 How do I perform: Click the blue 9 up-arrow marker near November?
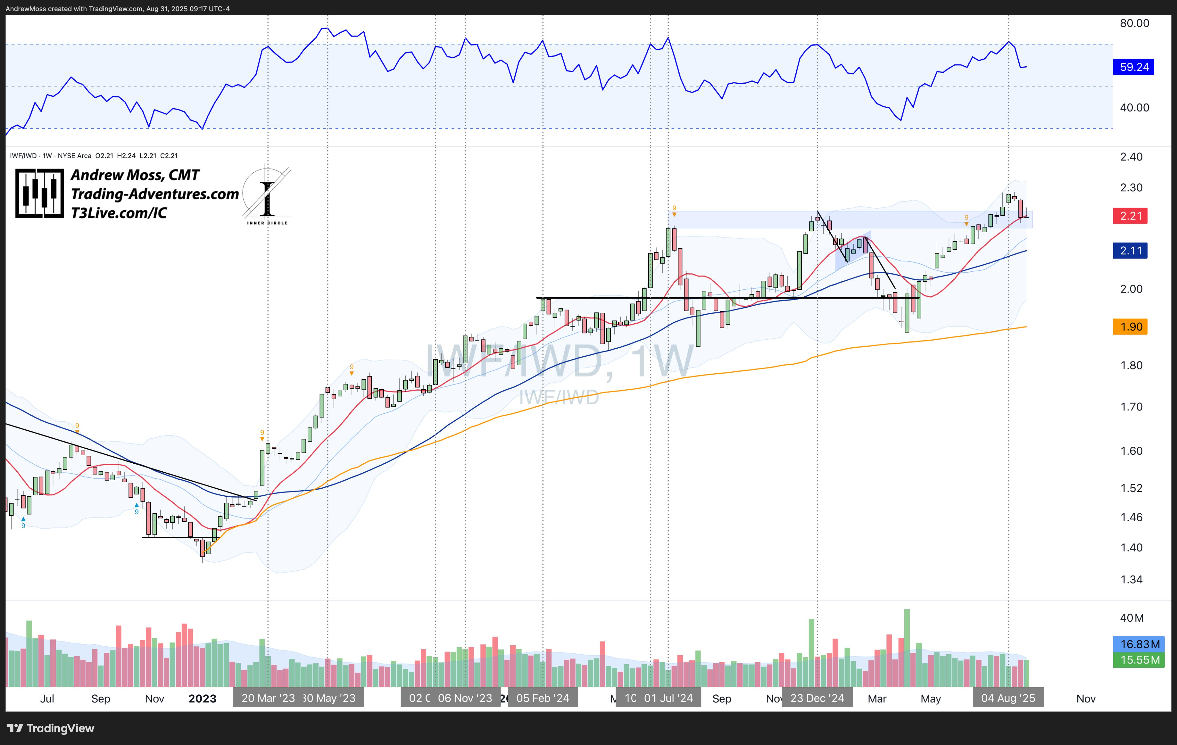tap(136, 509)
